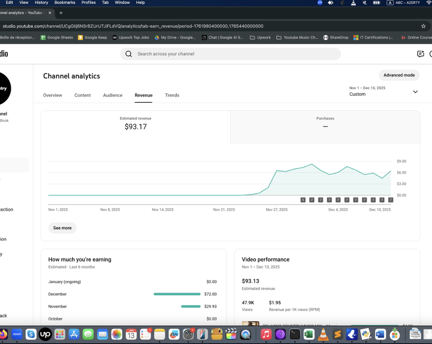432x344 pixels.
Task: Click the search magnifier icon in YouTube Studio
Action: tap(129, 54)
